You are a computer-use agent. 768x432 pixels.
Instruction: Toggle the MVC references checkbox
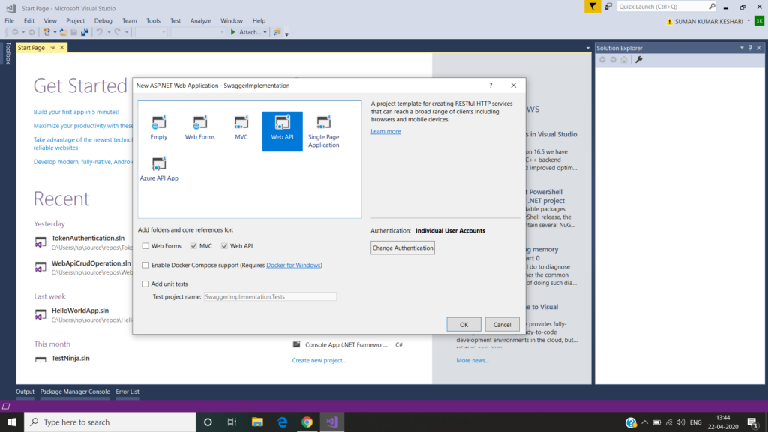tap(193, 246)
